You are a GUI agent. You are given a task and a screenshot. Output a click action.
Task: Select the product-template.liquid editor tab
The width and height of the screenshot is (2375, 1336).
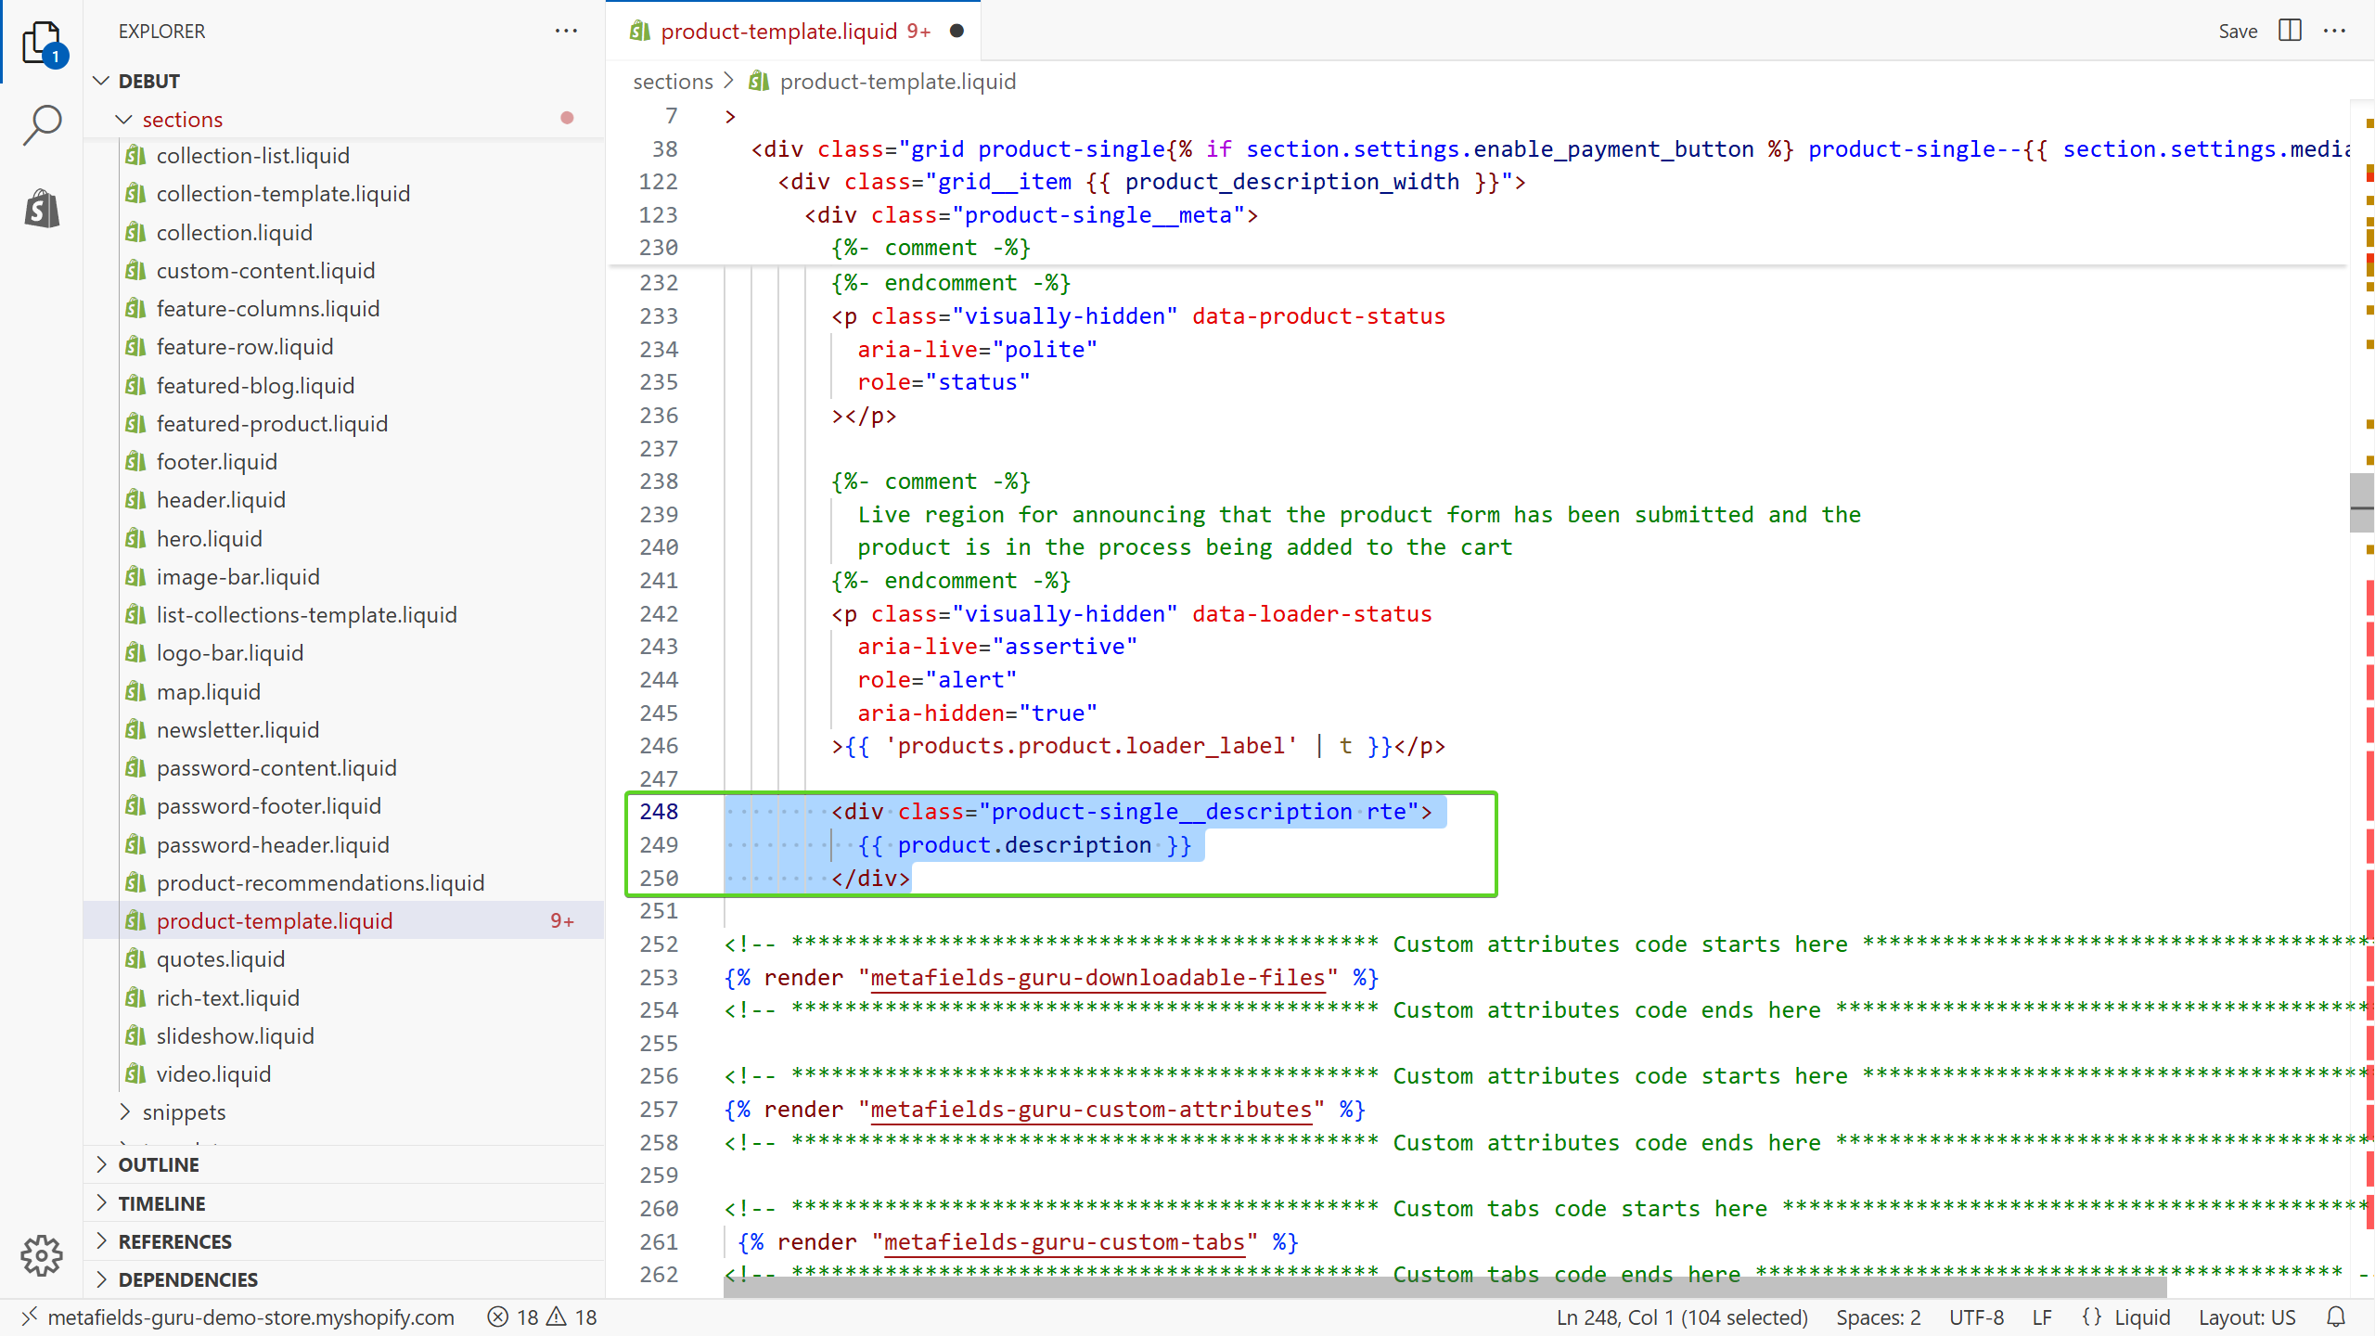(779, 31)
